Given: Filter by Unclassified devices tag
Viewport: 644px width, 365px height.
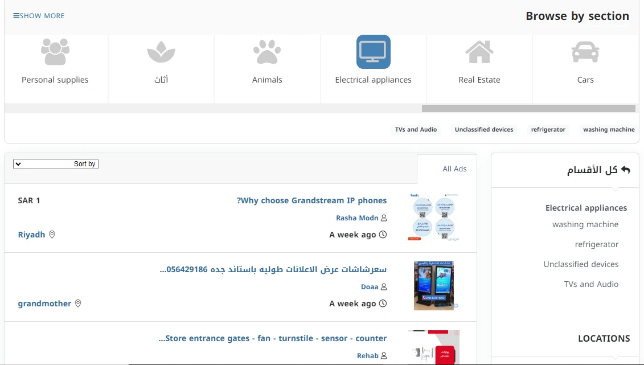Looking at the screenshot, I should click(x=484, y=130).
